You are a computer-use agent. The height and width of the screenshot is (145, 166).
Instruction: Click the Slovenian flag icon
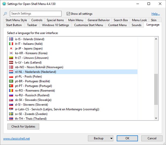coord(11,104)
